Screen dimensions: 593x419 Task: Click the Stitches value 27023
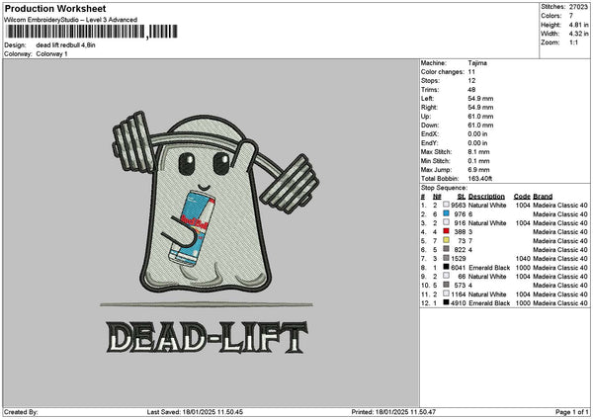[x=578, y=7]
